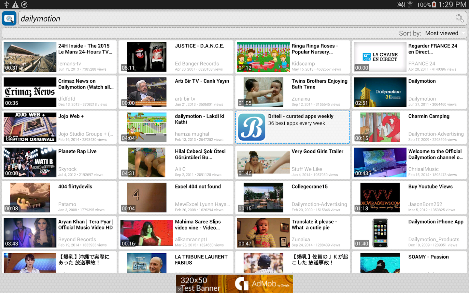The height and width of the screenshot is (293, 469).
Task: Tap the compass notification icon
Action: tap(24, 5)
